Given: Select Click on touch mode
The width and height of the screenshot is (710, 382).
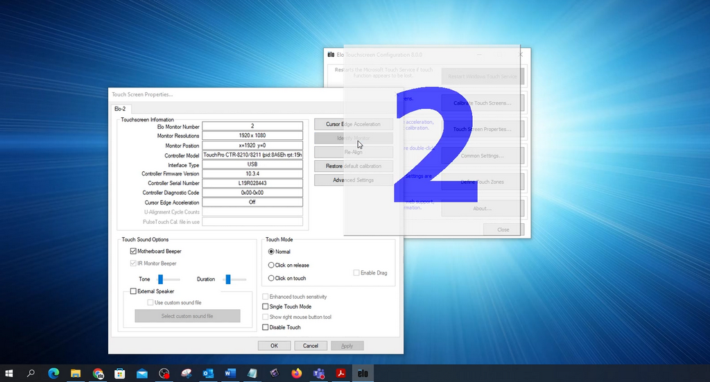Looking at the screenshot, I should (271, 278).
